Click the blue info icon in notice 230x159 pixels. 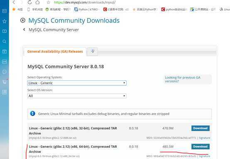click(32, 114)
